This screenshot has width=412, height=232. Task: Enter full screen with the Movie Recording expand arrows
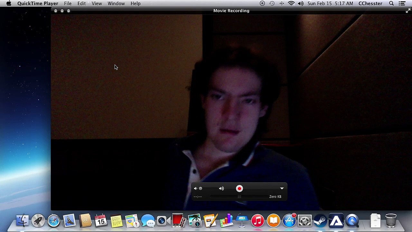coord(408,11)
